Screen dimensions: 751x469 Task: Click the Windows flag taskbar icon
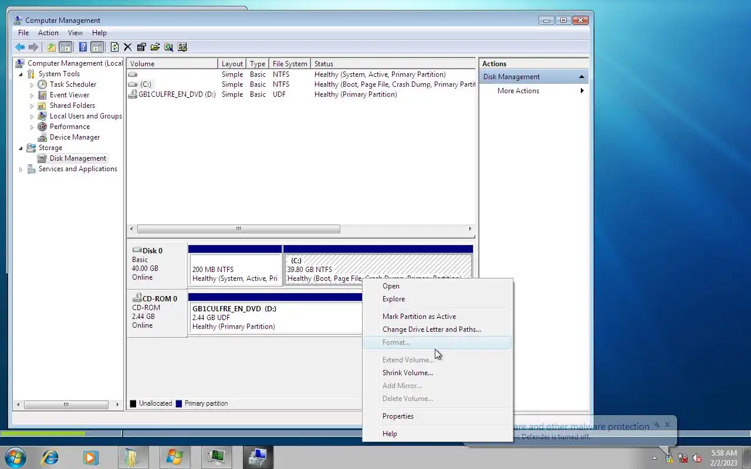174,457
